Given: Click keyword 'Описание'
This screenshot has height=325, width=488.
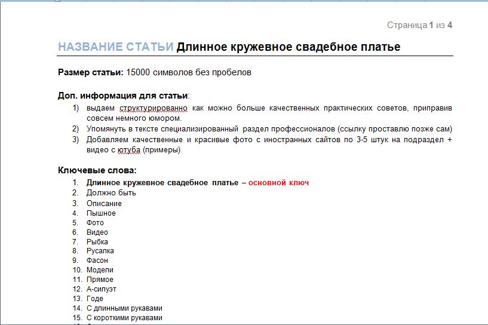Looking at the screenshot, I should [104, 204].
